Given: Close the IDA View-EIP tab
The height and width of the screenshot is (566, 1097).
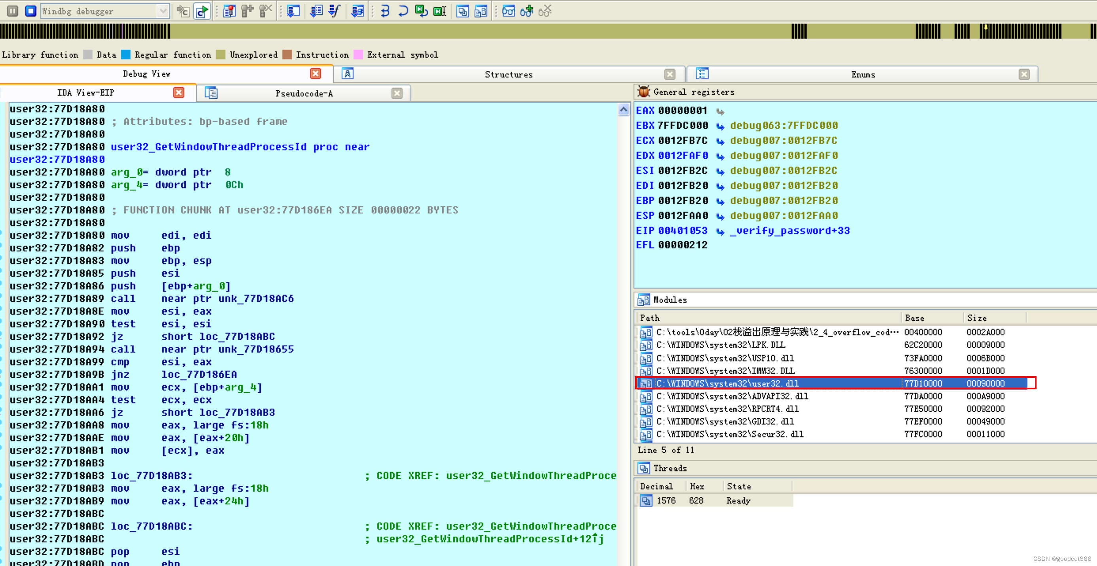Looking at the screenshot, I should point(179,93).
